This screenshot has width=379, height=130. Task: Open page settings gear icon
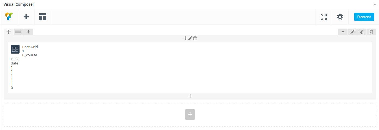pyautogui.click(x=340, y=17)
